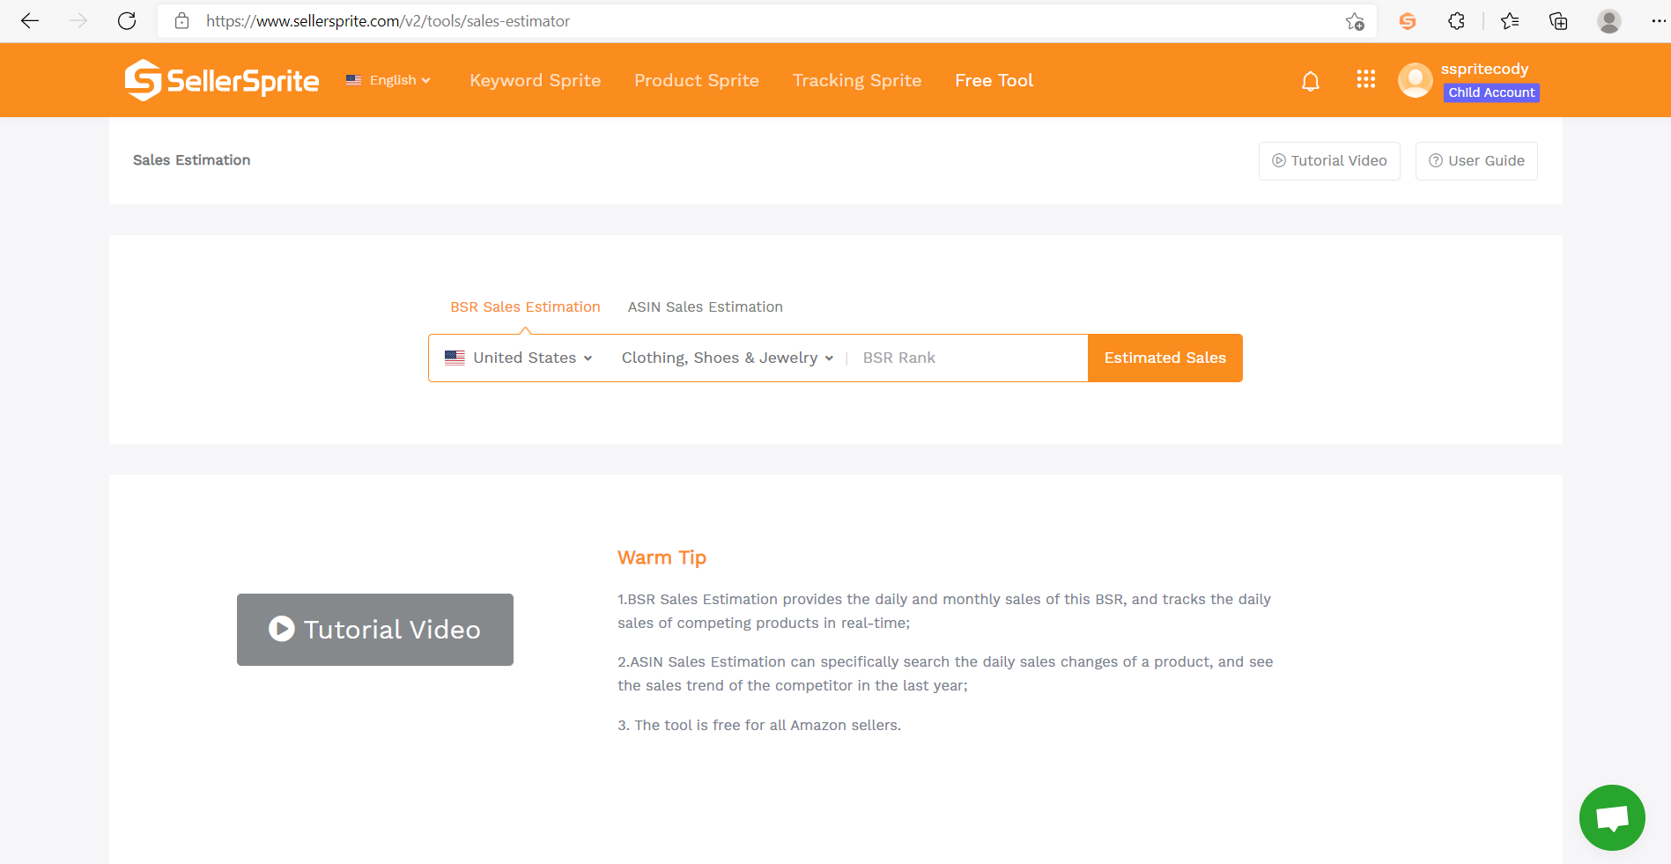The image size is (1671, 864).
Task: Play the large Tutorial Video thumbnail
Action: (375, 630)
